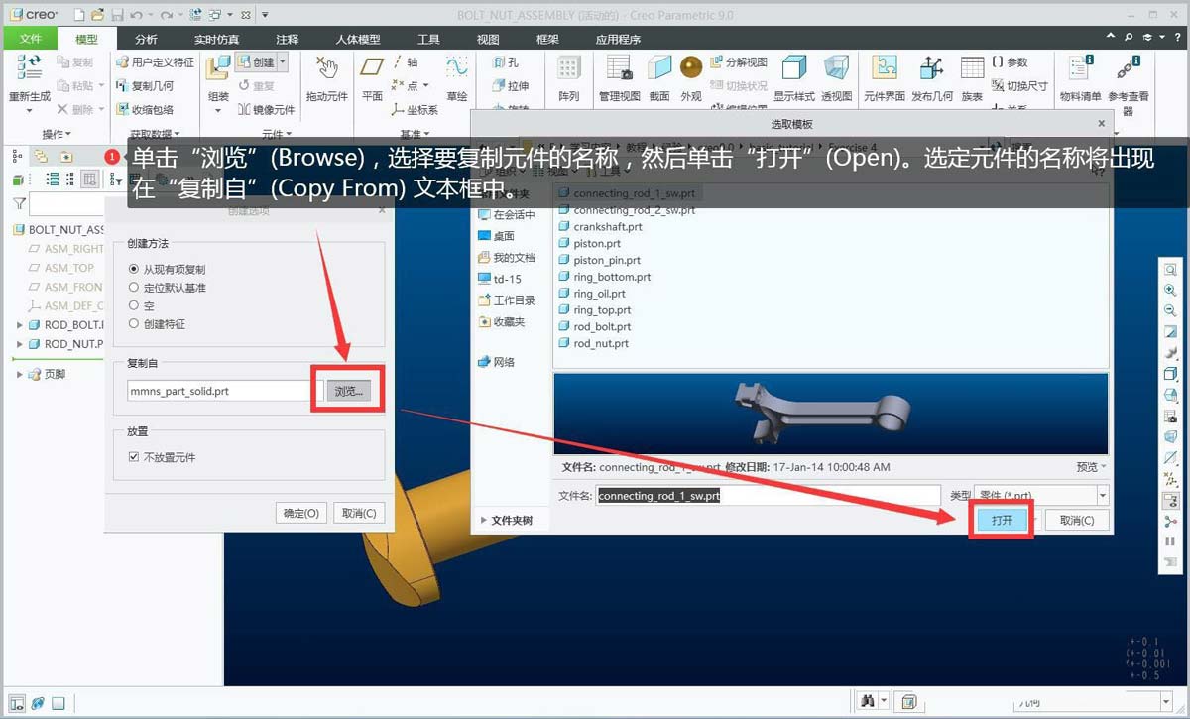The width and height of the screenshot is (1190, 719).
Task: Expand ROD_BOLT tree node
Action: [20, 325]
